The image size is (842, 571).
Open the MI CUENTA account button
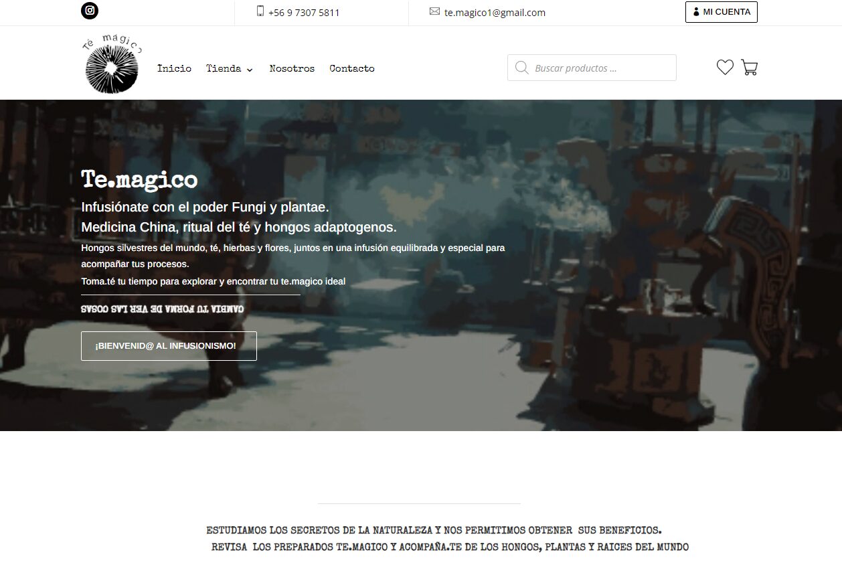click(721, 12)
